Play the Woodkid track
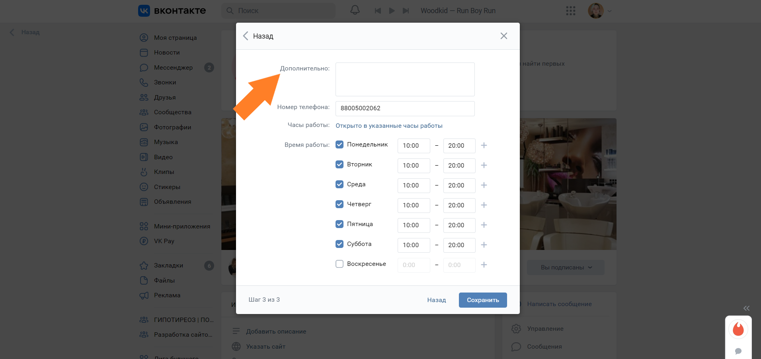This screenshot has height=359, width=761. click(x=392, y=11)
